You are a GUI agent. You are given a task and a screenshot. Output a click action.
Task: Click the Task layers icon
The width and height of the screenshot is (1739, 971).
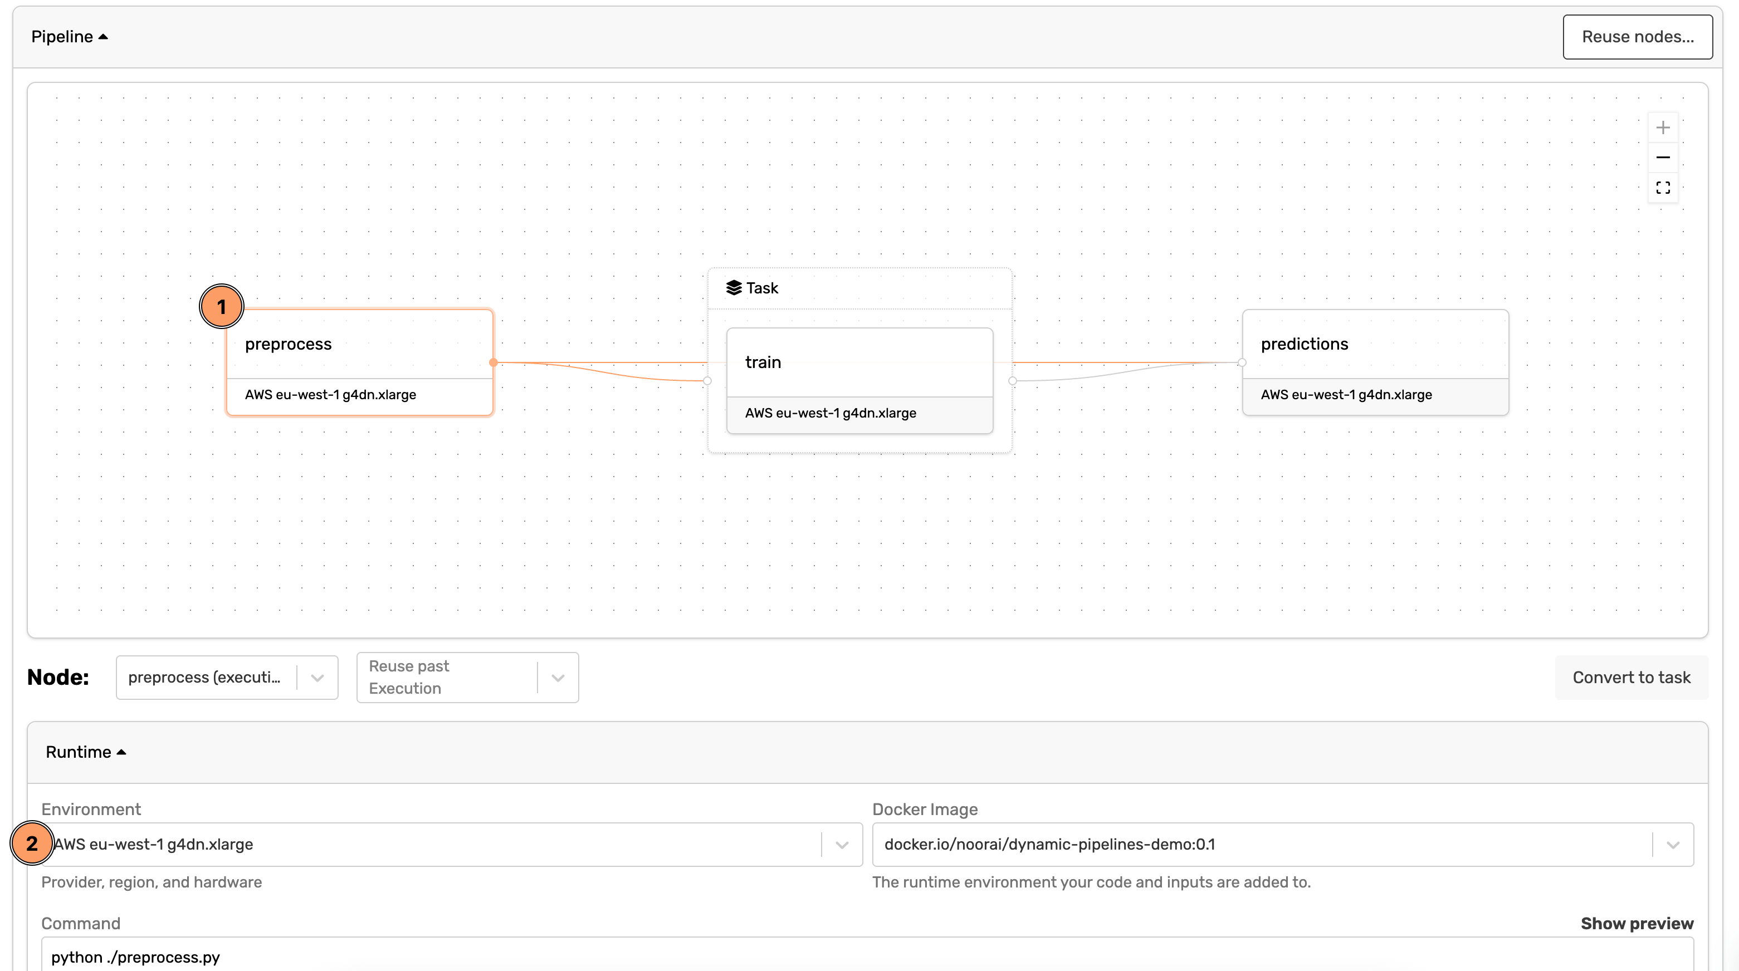coord(734,288)
